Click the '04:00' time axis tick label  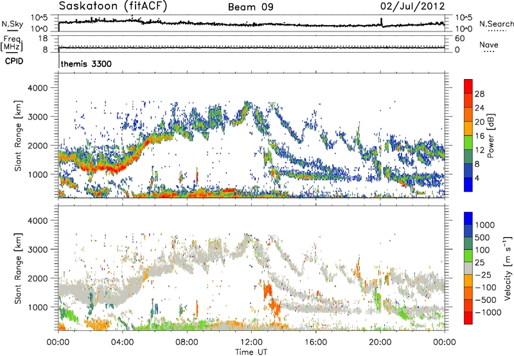(122, 343)
